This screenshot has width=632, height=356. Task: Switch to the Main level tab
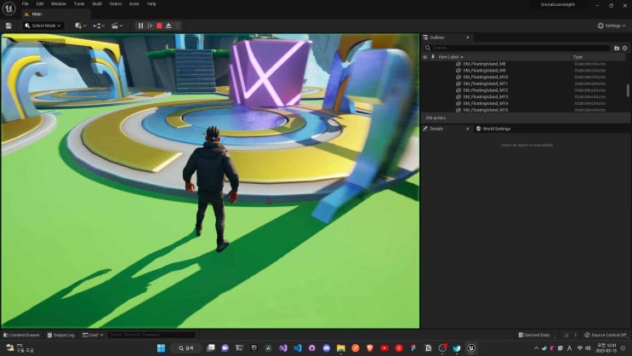point(37,14)
